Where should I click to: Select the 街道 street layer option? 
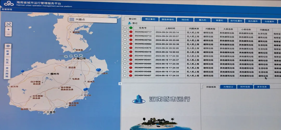8,53
